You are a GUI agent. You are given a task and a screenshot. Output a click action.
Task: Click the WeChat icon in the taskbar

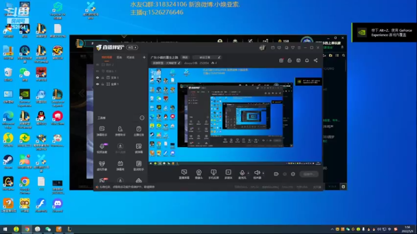point(48,229)
